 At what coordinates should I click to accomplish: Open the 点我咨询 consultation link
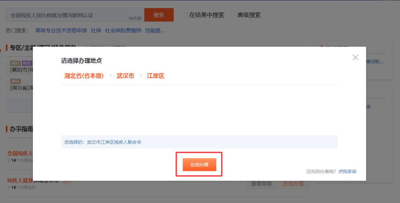pos(347,172)
